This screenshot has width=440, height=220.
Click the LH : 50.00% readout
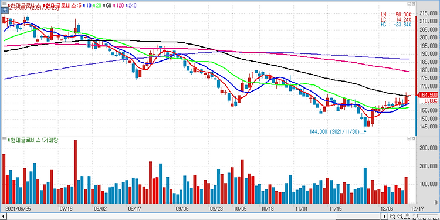click(x=396, y=14)
